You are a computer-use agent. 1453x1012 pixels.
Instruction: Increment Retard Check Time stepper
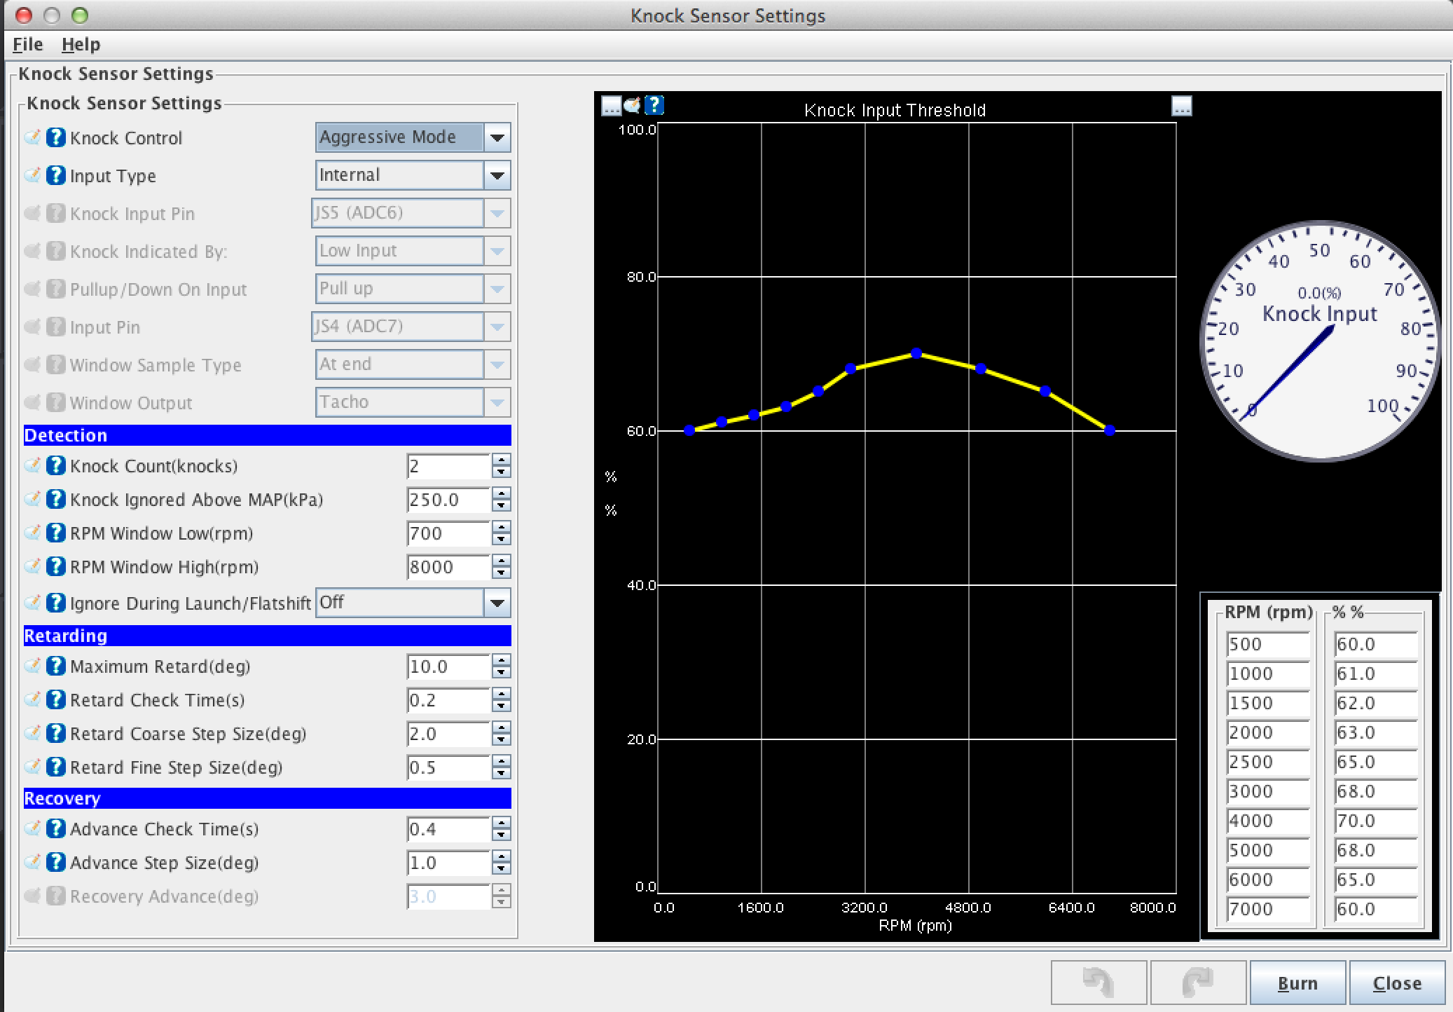501,694
